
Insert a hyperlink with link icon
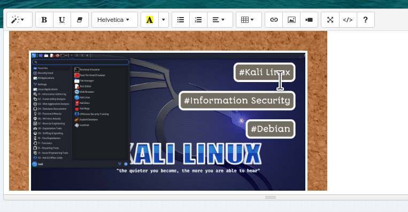tap(274, 20)
